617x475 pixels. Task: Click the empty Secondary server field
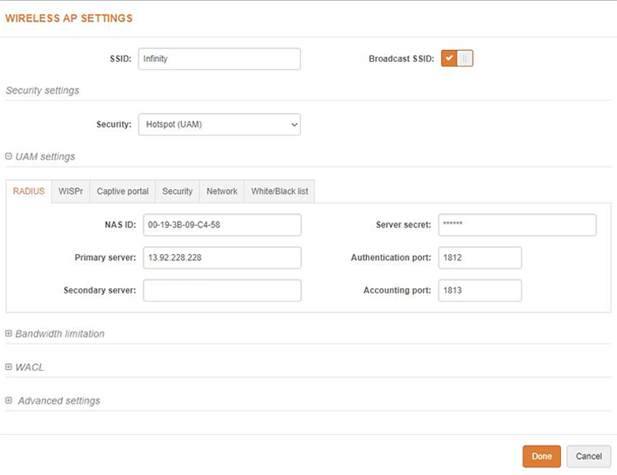tap(222, 290)
